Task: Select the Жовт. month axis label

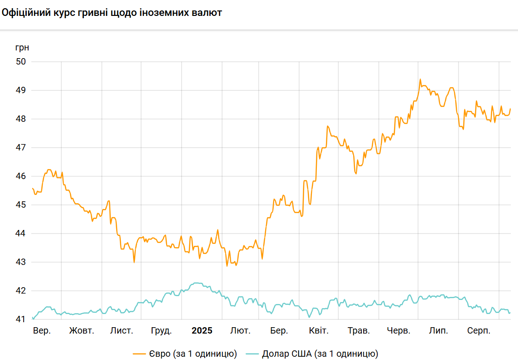Action: pos(82,331)
